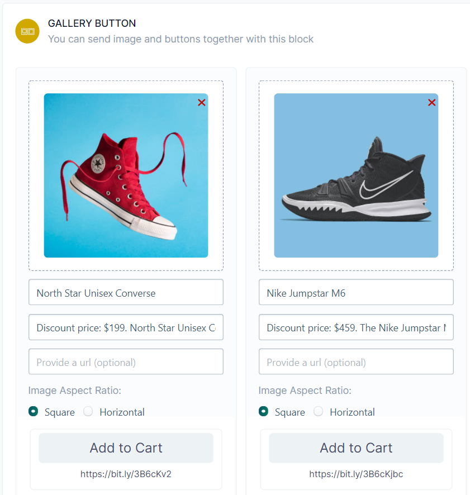
Task: Click the GALLERY BUTTON heading text
Action: pos(92,23)
